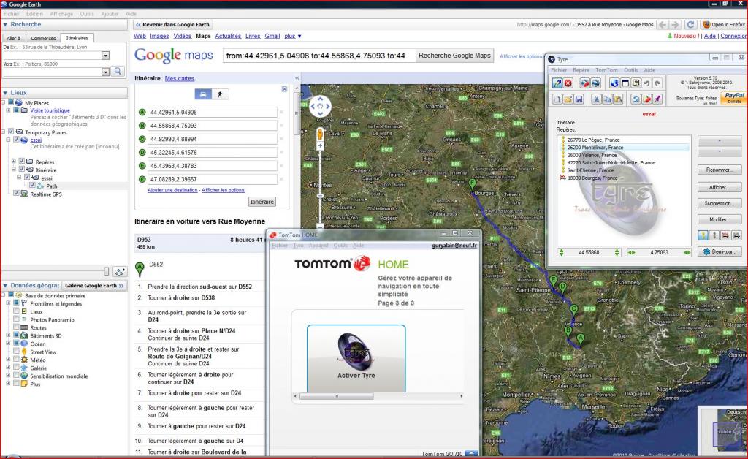Click the Google Maps pan navigation control
Viewport: 748px width, 459px height.
click(320, 107)
